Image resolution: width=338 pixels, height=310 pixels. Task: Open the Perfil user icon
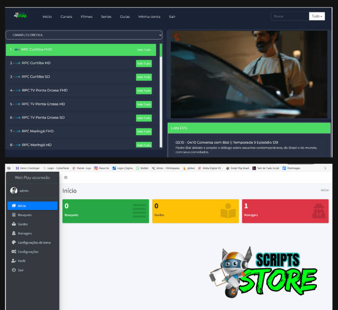point(14,261)
